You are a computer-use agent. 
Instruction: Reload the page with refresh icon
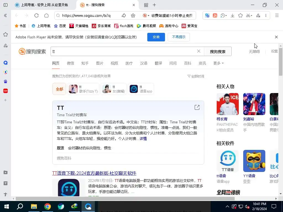point(36,15)
